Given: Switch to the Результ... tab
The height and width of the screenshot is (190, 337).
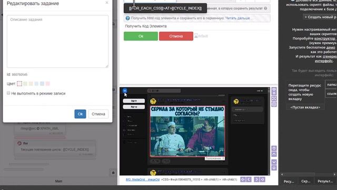Looking at the screenshot, I should point(325,182).
